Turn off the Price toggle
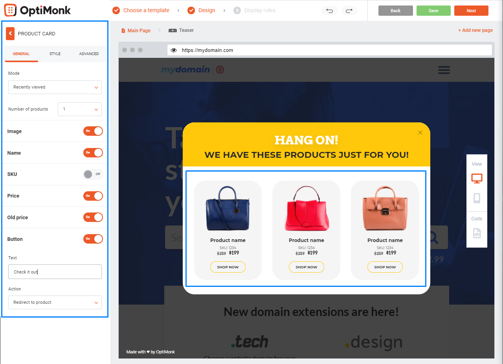503x364 pixels. pyautogui.click(x=93, y=196)
